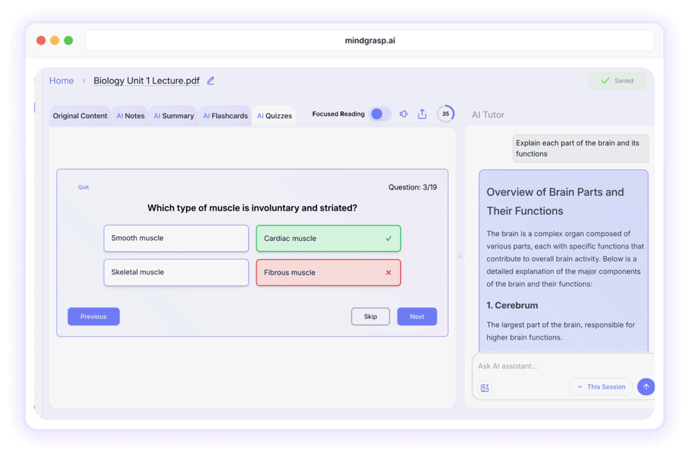The image size is (689, 457).
Task: Open the This Session dropdown
Action: 601,387
